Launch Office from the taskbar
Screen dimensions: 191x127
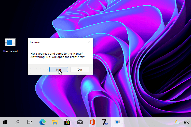92,122
